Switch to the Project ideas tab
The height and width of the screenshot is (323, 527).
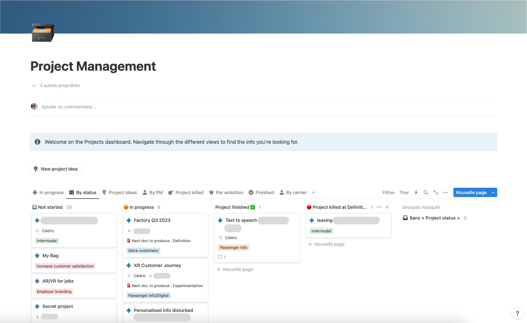(120, 193)
